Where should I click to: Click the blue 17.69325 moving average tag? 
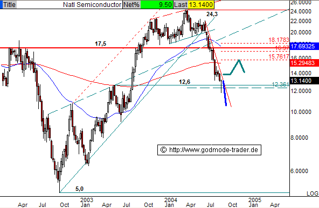point(304,46)
